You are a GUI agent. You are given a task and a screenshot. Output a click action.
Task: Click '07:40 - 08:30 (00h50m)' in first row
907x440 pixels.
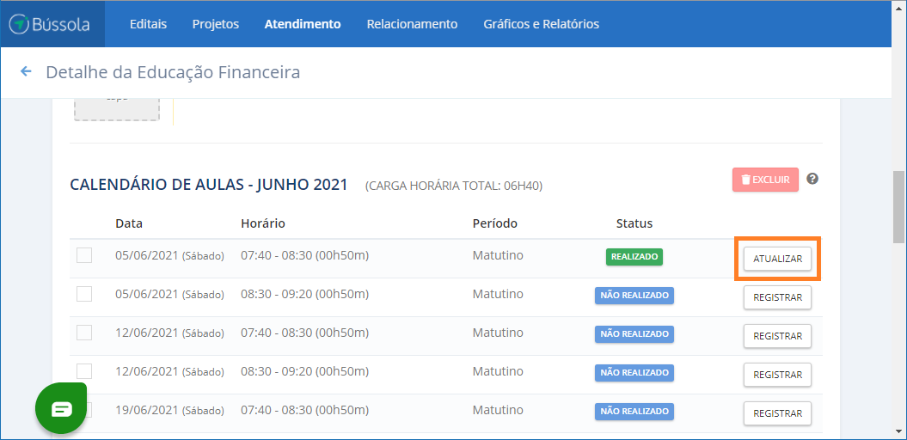pos(305,255)
